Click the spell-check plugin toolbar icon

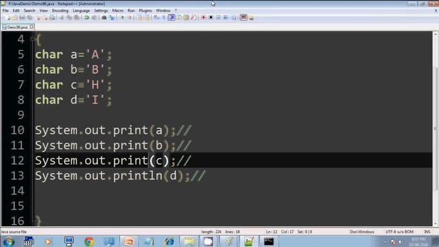(244, 17)
